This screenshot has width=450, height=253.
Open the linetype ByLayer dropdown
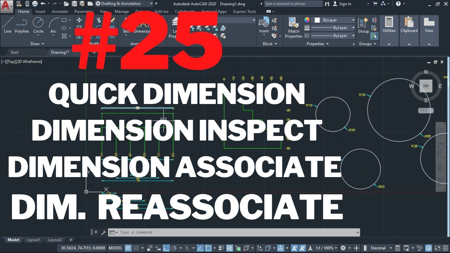pyautogui.click(x=333, y=35)
